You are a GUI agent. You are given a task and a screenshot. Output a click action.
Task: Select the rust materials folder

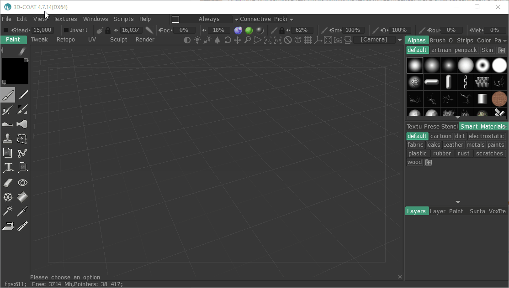(464, 154)
